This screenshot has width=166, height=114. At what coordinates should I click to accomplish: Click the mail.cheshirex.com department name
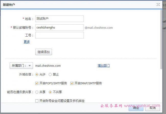(48, 66)
